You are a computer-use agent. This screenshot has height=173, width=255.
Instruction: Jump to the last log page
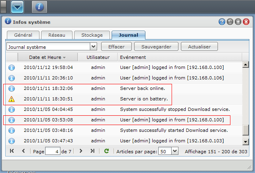pyautogui.click(x=92, y=151)
